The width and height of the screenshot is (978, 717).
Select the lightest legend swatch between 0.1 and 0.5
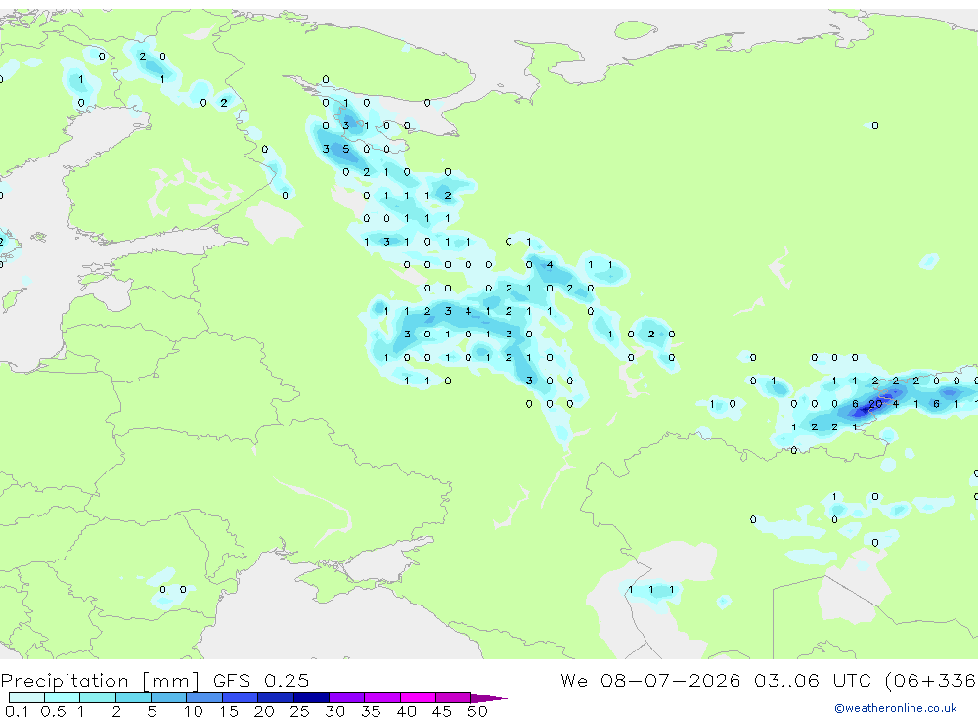(x=26, y=697)
